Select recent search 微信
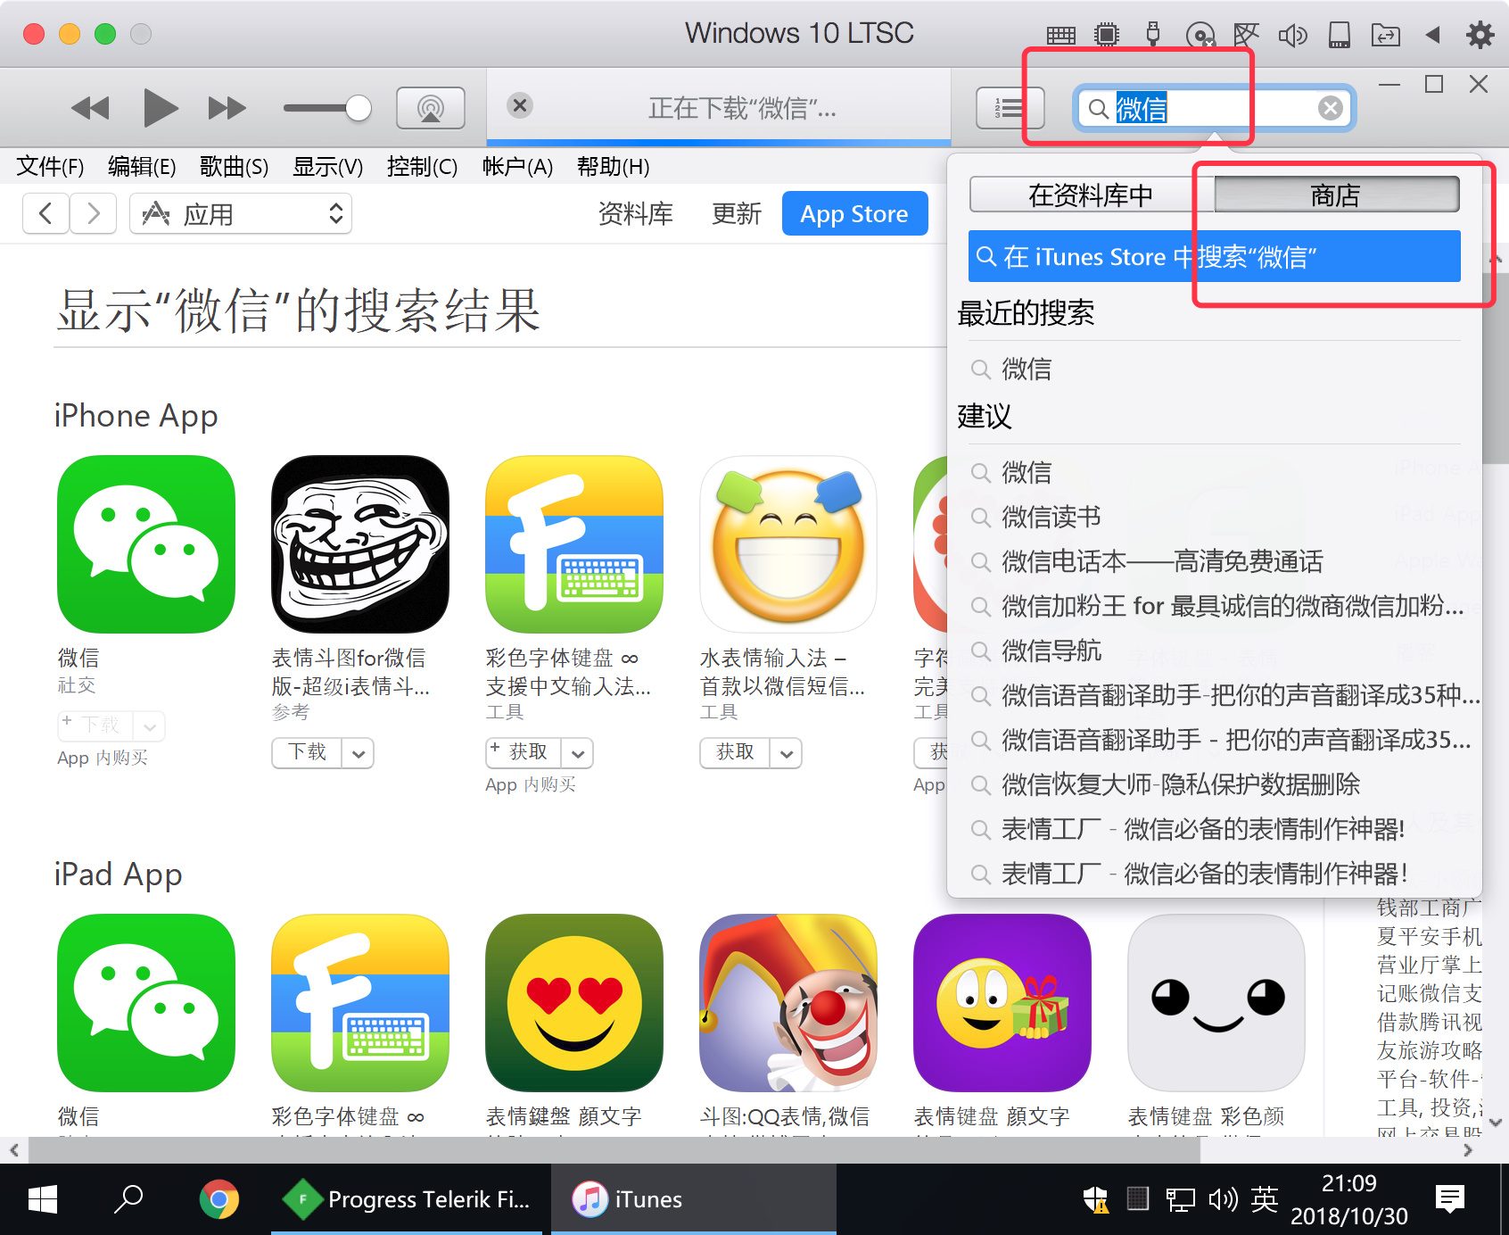The height and width of the screenshot is (1235, 1509). click(x=1213, y=369)
